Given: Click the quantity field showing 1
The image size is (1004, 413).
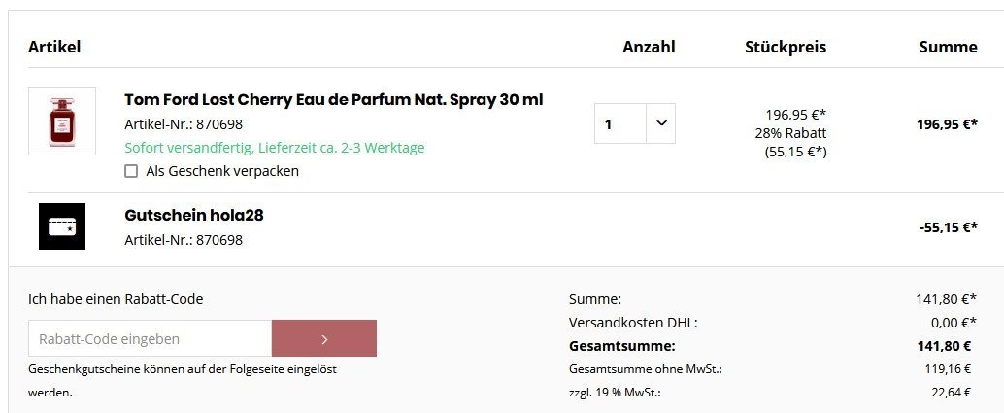Looking at the screenshot, I should click(x=619, y=123).
